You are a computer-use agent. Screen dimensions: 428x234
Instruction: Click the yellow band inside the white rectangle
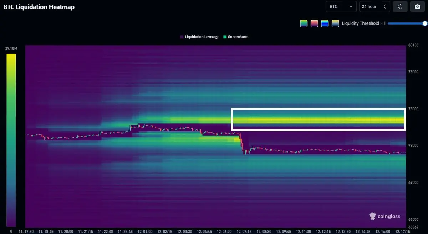click(317, 120)
